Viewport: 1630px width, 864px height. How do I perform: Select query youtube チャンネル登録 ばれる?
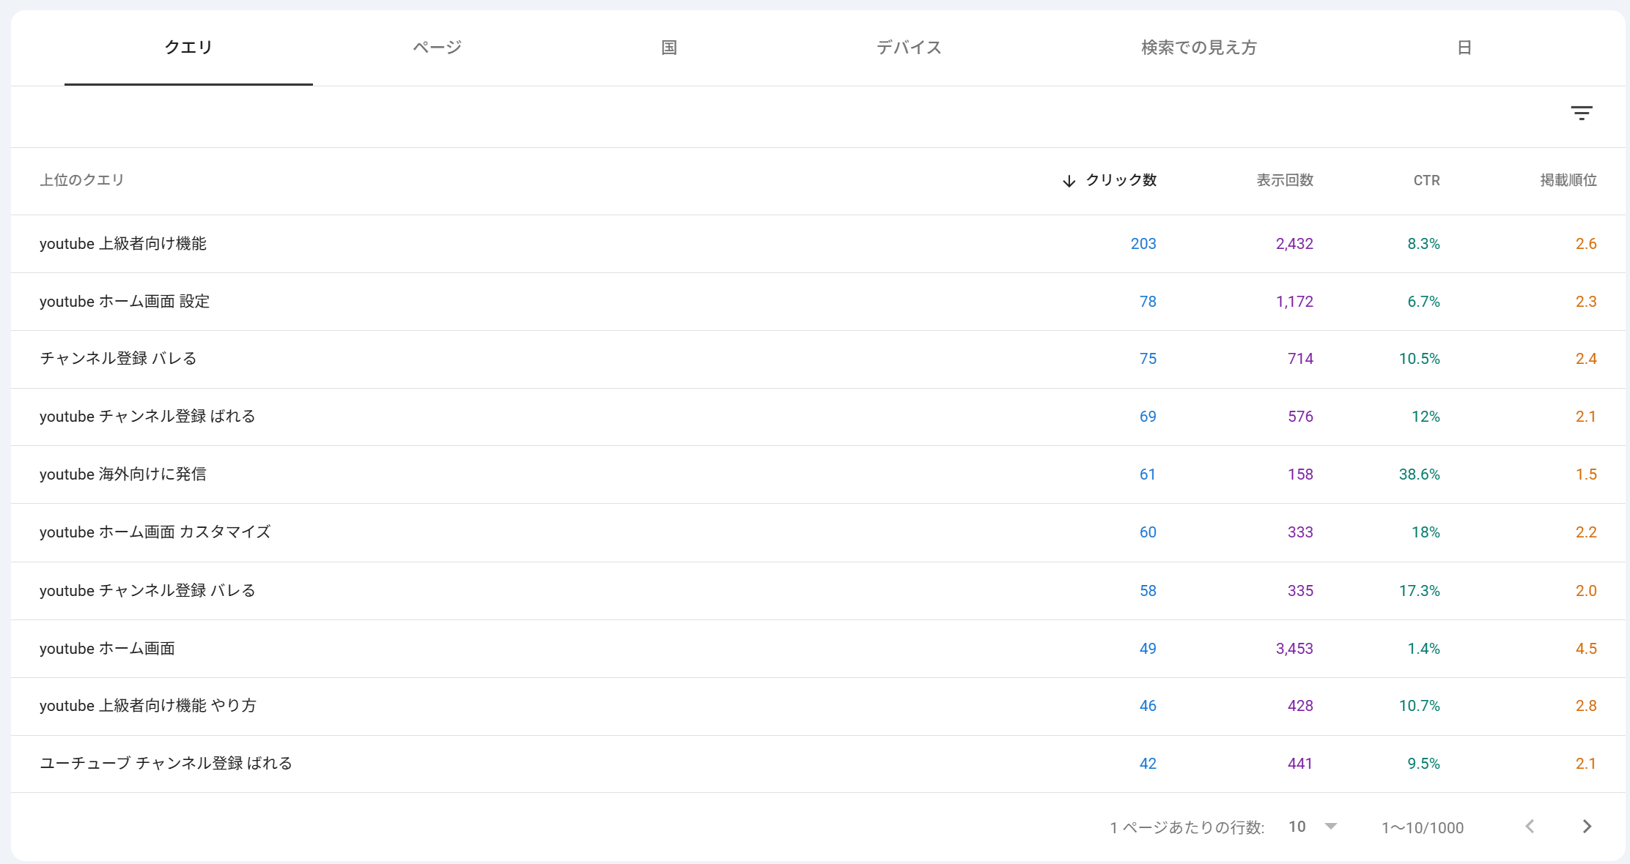(x=147, y=417)
